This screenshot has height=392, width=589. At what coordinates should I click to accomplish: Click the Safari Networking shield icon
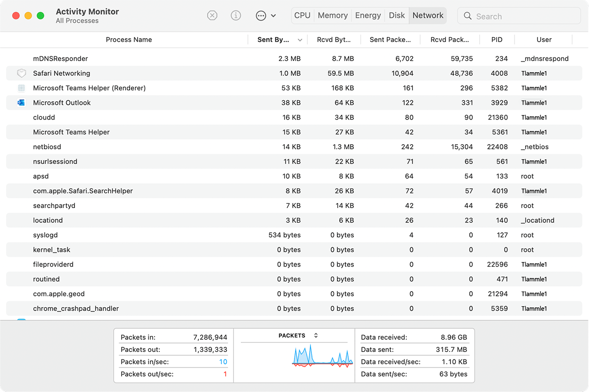tap(21, 73)
